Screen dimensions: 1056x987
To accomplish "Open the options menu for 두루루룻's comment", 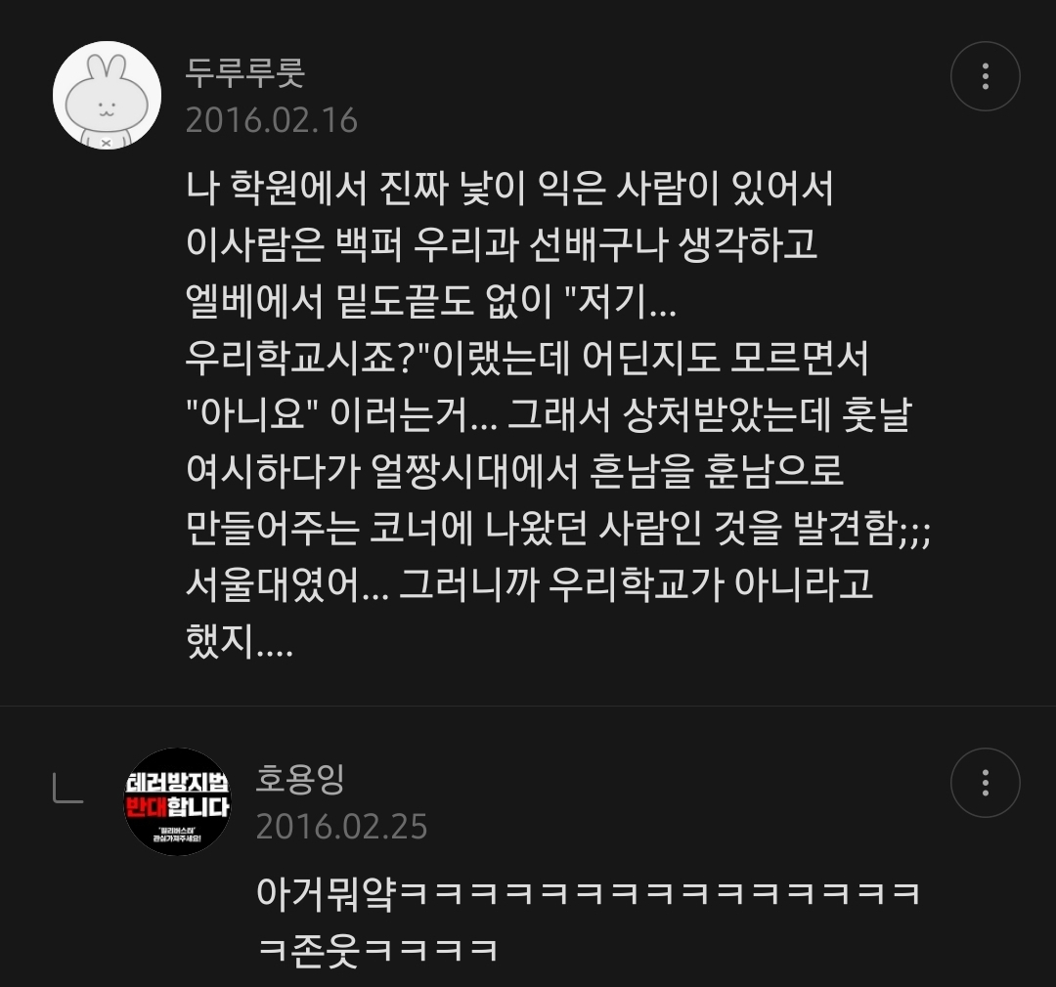I will 985,76.
